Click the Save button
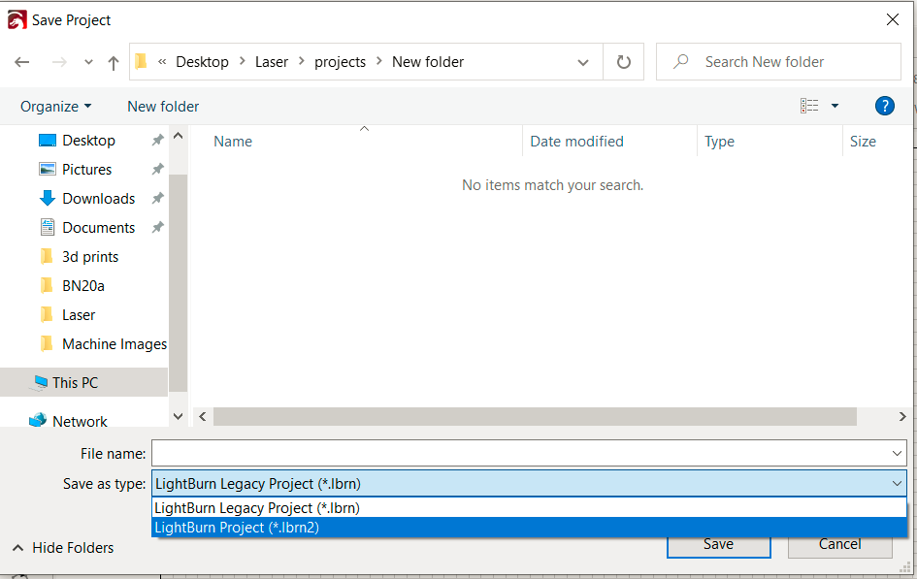The height and width of the screenshot is (579, 917). click(719, 546)
